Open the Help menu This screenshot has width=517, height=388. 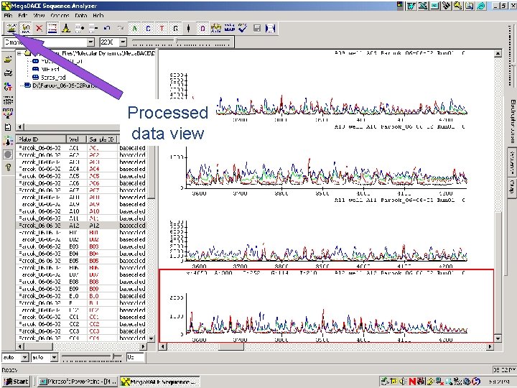pyautogui.click(x=98, y=15)
